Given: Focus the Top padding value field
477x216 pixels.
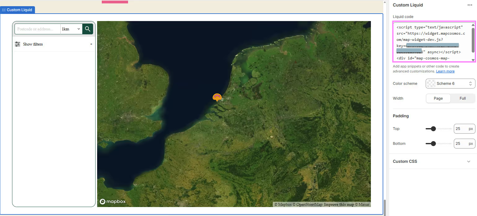Looking at the screenshot, I should [464, 129].
